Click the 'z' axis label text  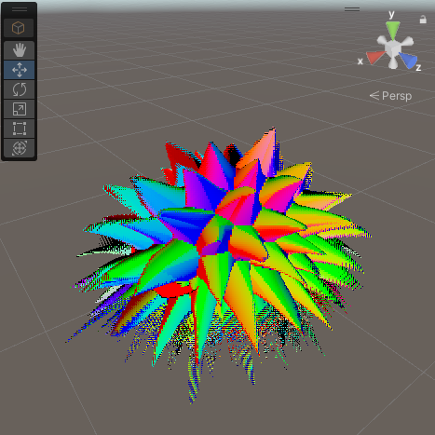pos(418,67)
